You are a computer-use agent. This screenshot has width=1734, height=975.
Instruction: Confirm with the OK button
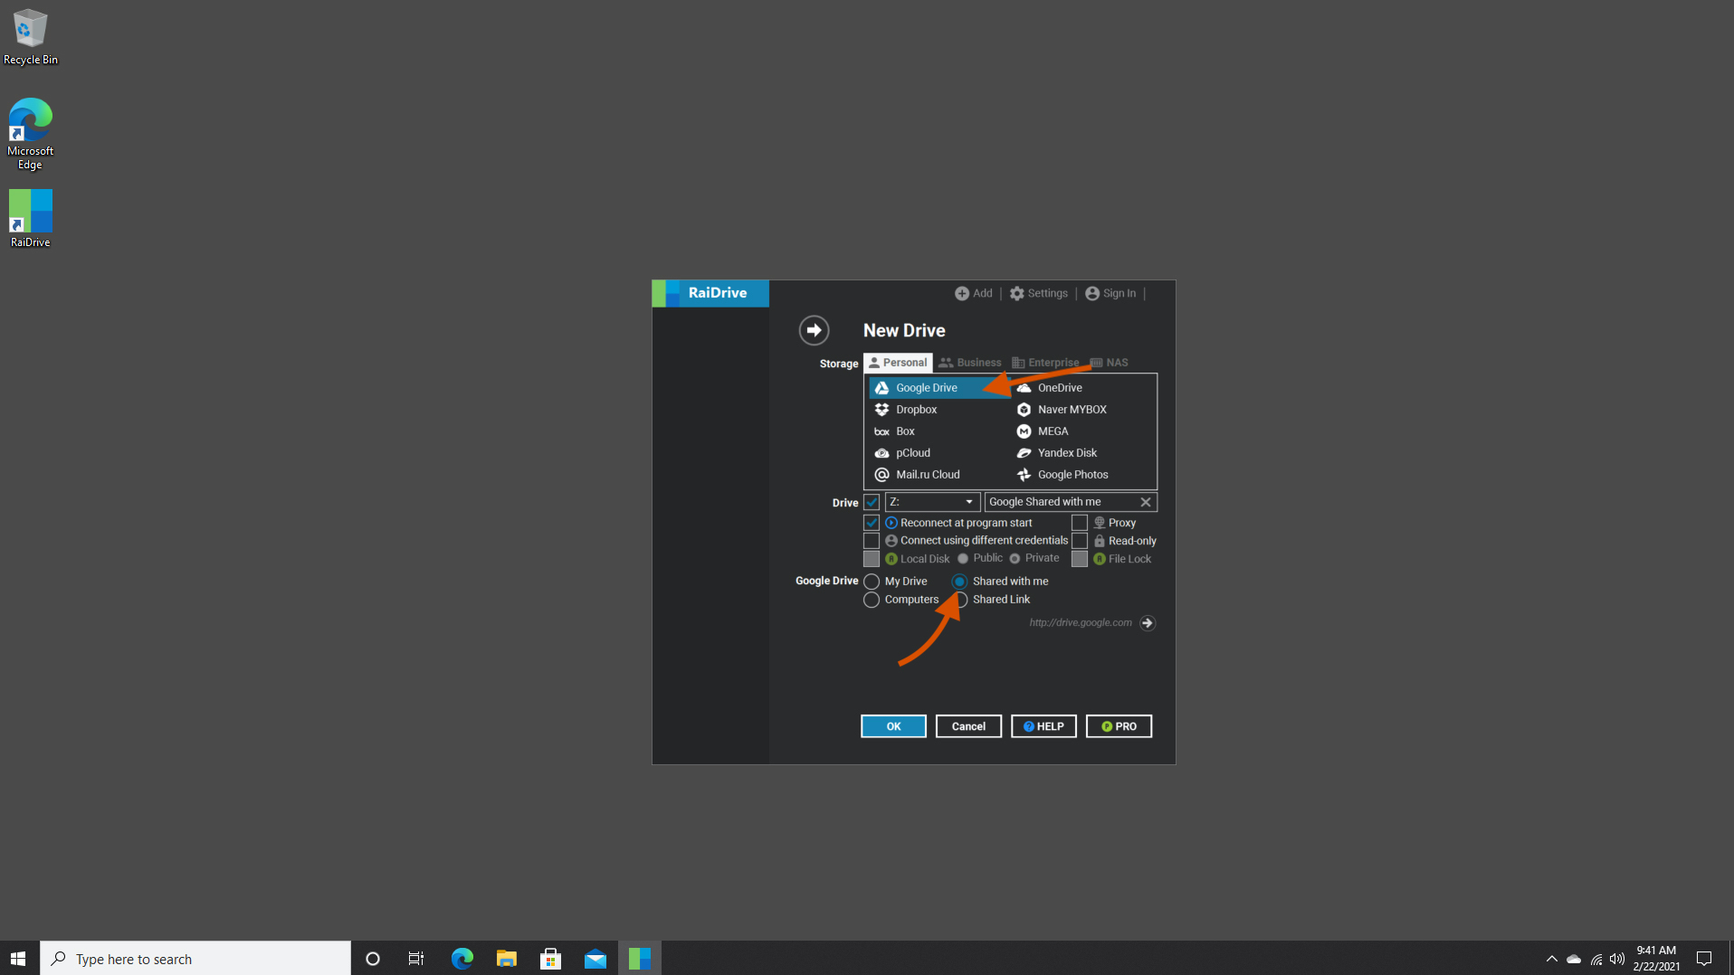pos(892,725)
